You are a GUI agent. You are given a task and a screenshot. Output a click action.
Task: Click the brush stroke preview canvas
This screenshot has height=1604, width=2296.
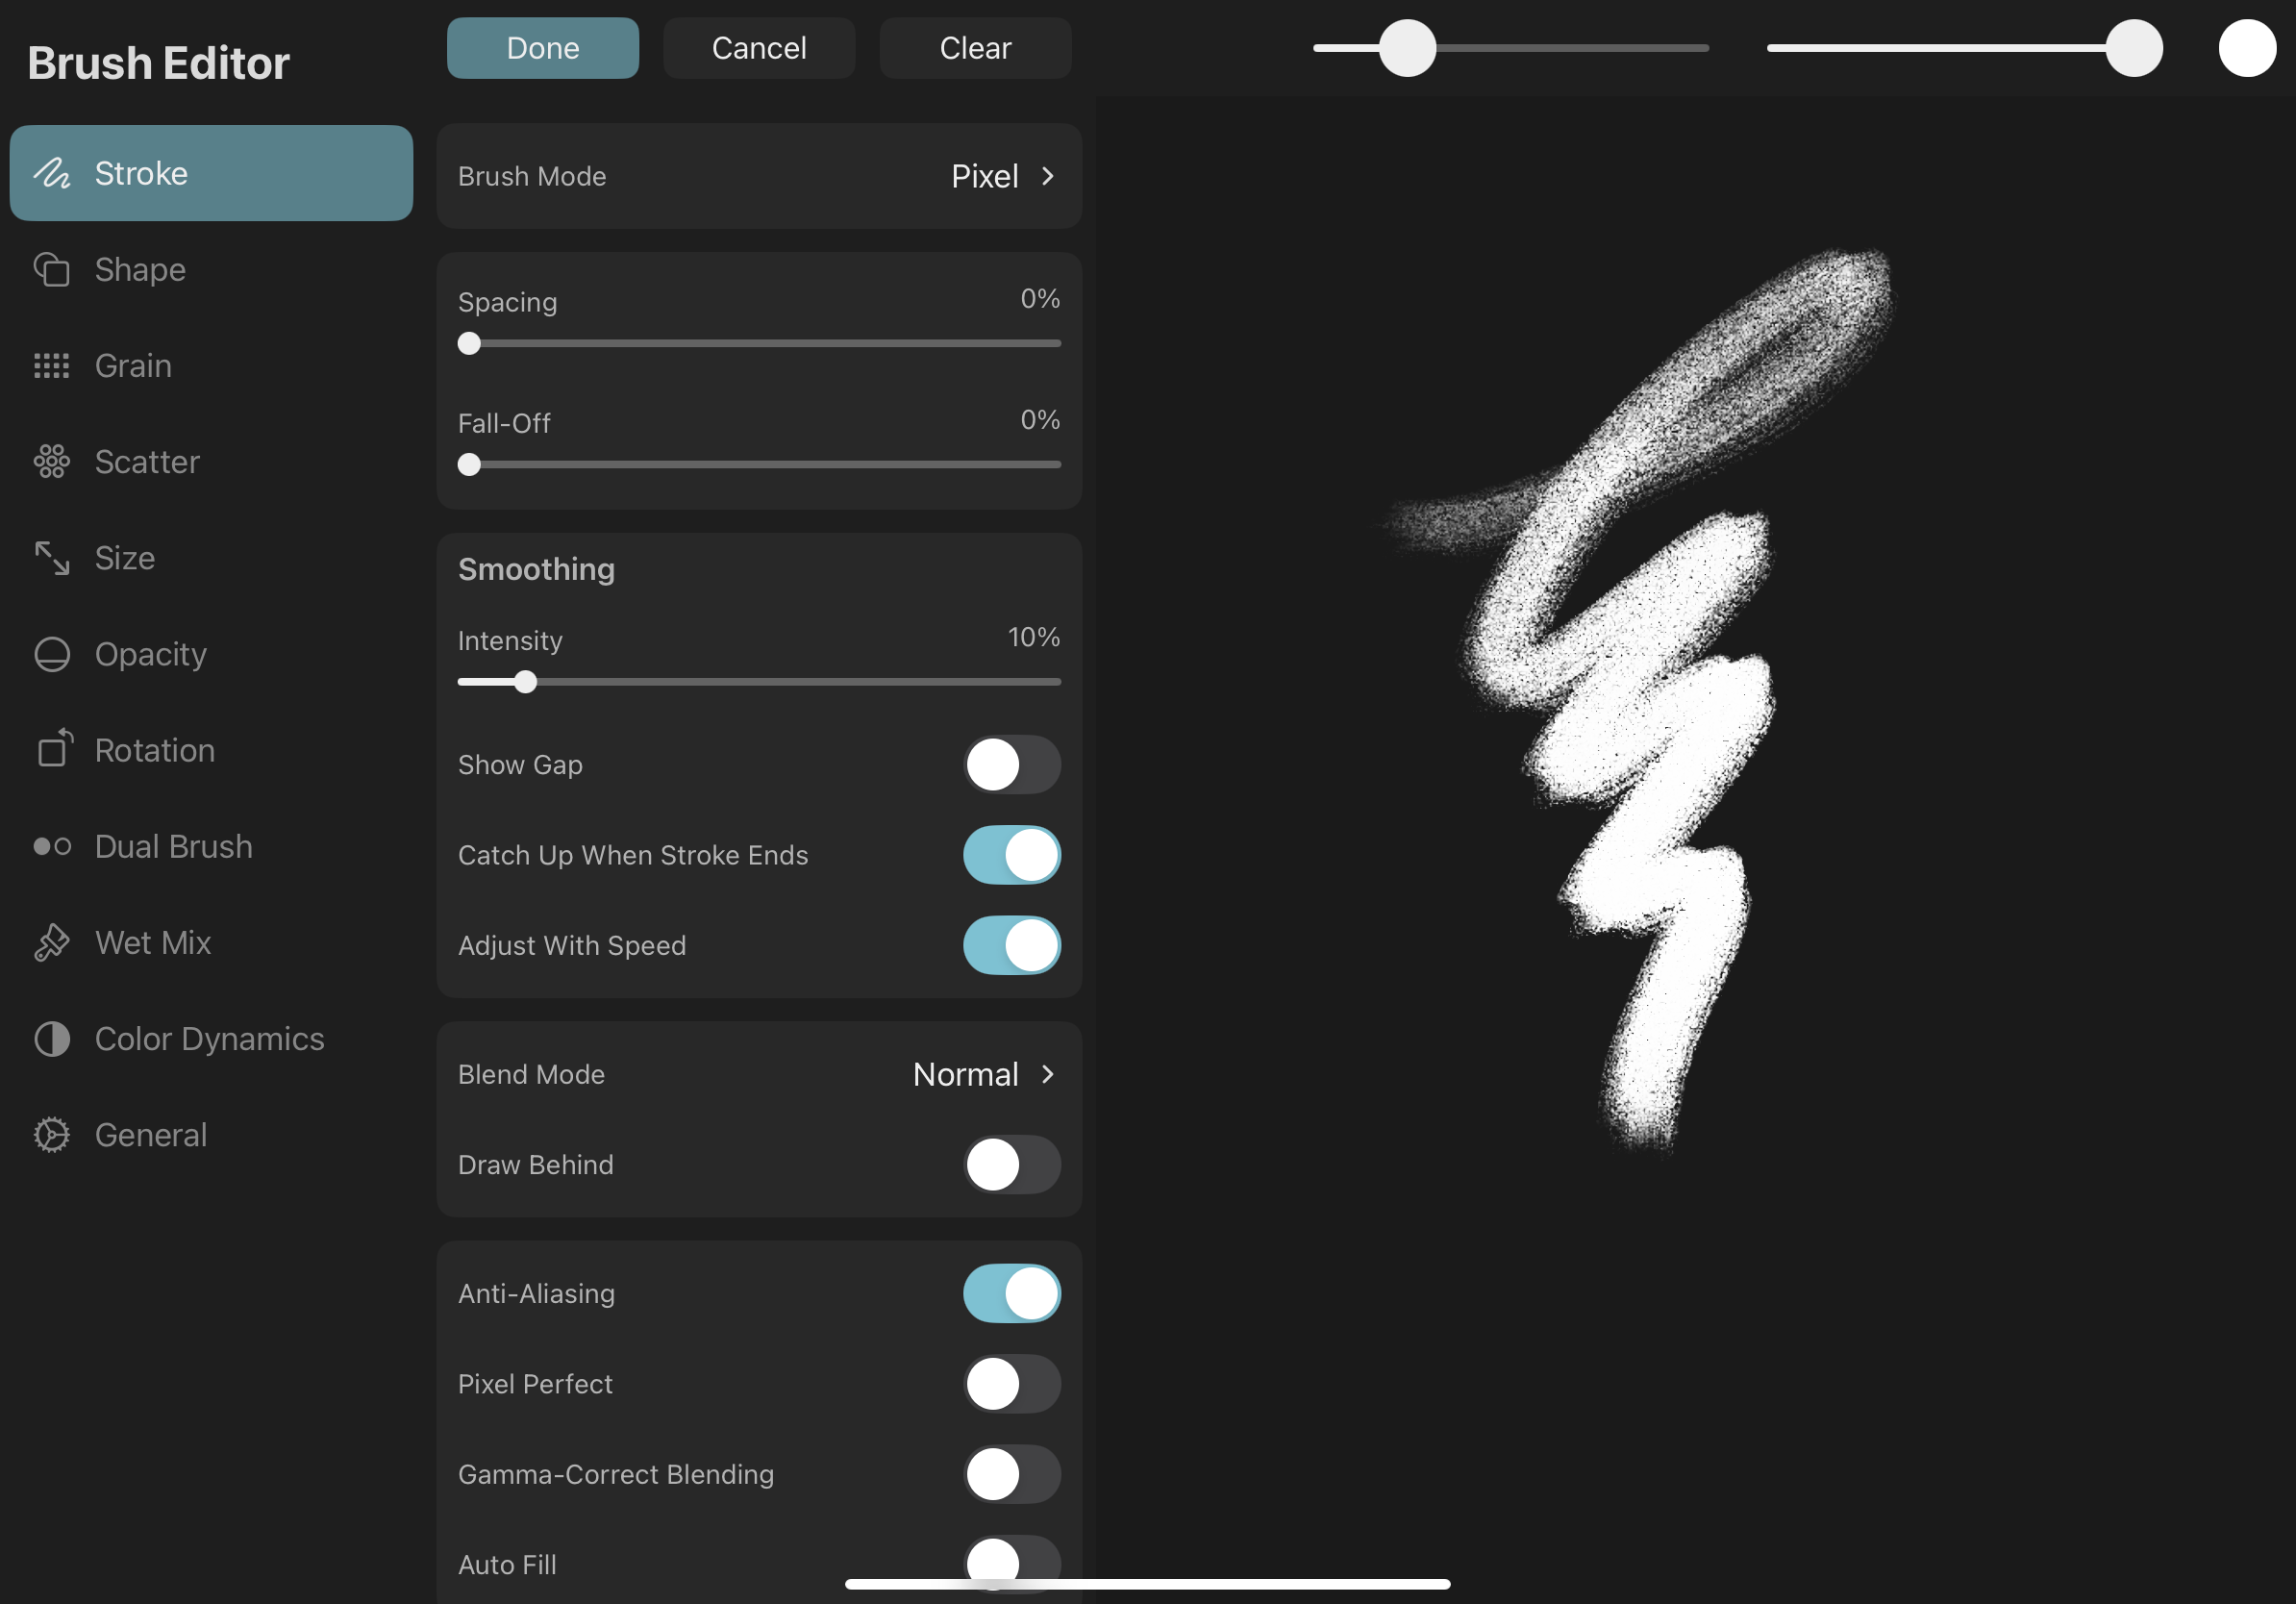coord(1695,850)
